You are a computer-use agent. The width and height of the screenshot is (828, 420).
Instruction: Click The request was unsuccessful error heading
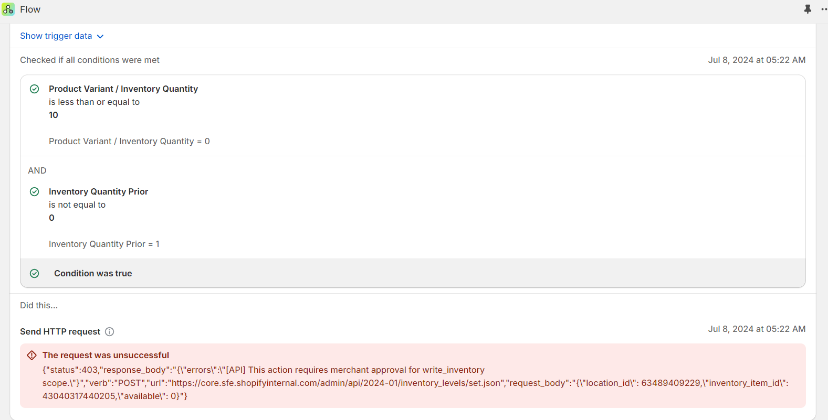pos(106,356)
